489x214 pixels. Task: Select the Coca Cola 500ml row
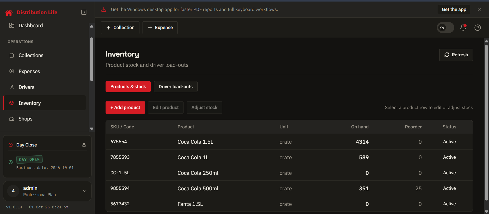pos(289,188)
